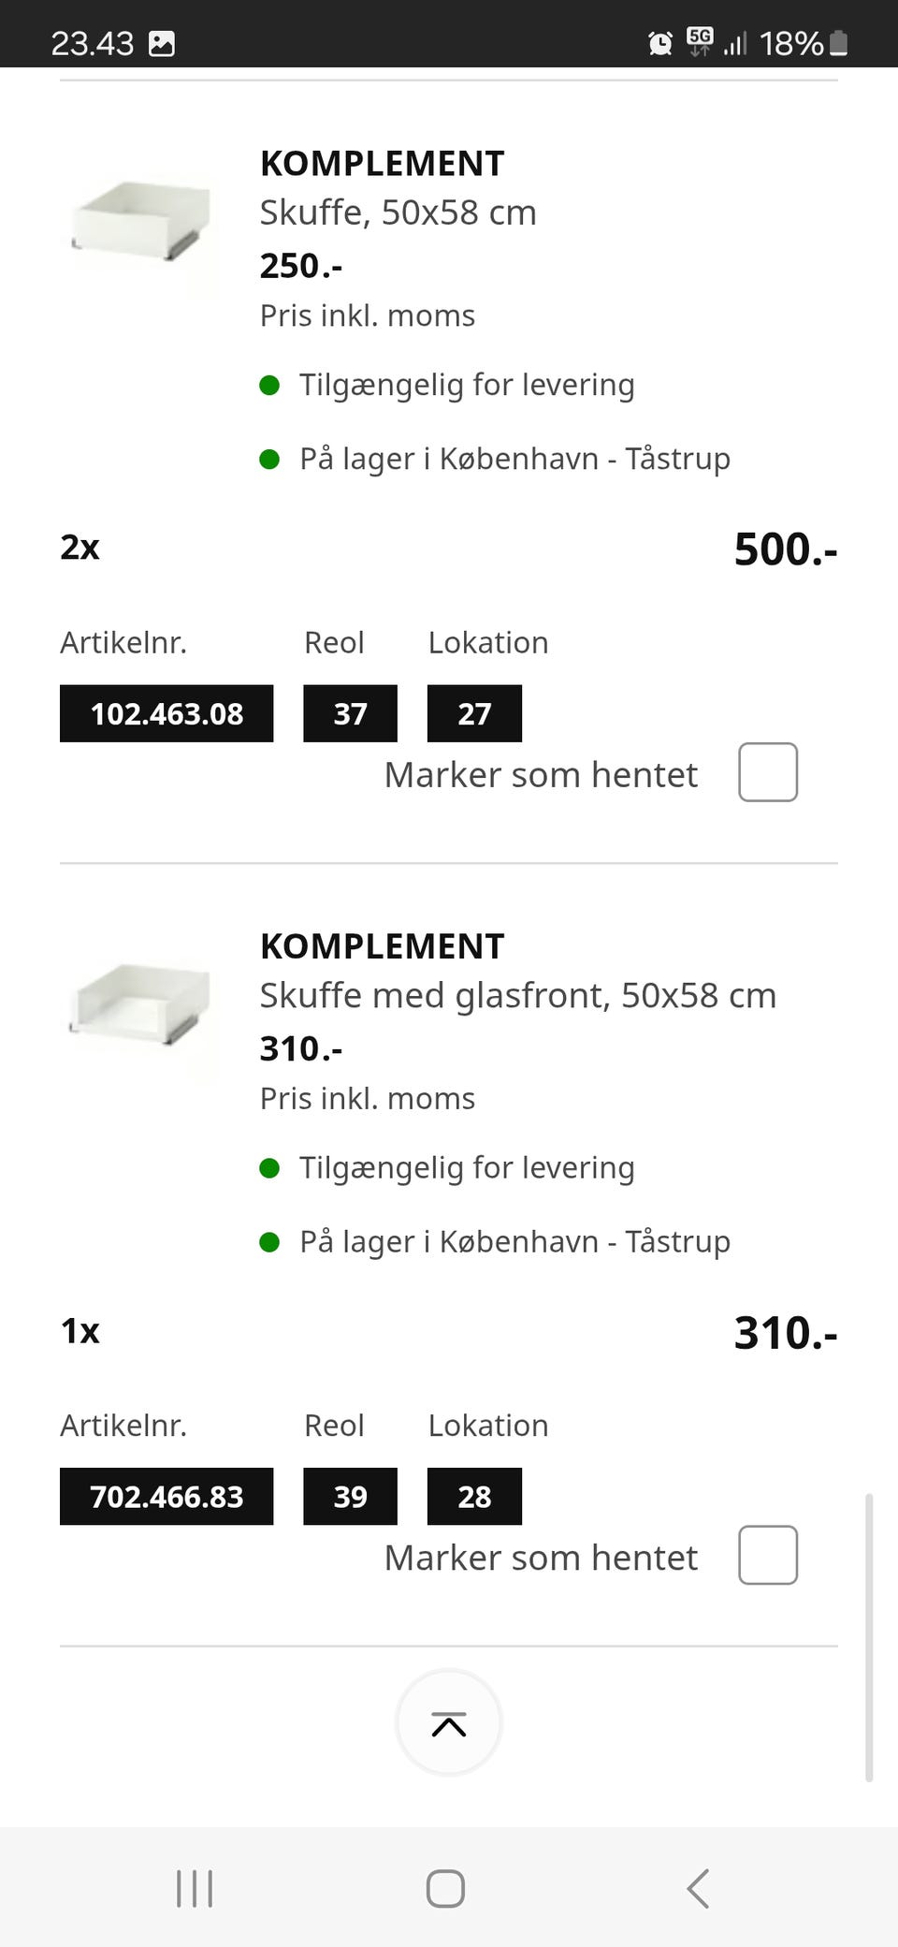The height and width of the screenshot is (1947, 898).
Task: Tap the image notification icon
Action: [162, 43]
